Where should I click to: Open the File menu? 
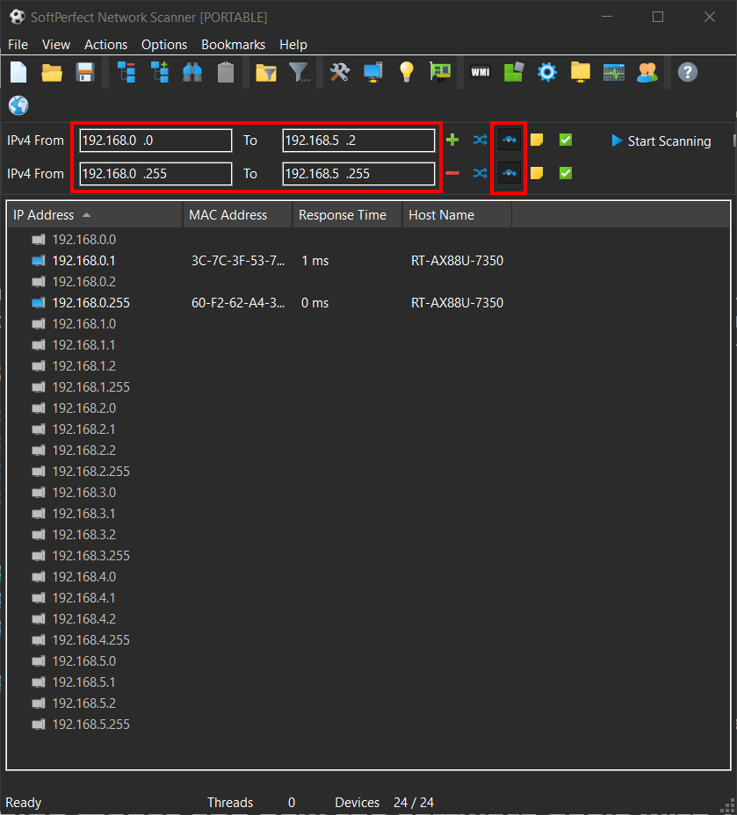click(x=18, y=45)
